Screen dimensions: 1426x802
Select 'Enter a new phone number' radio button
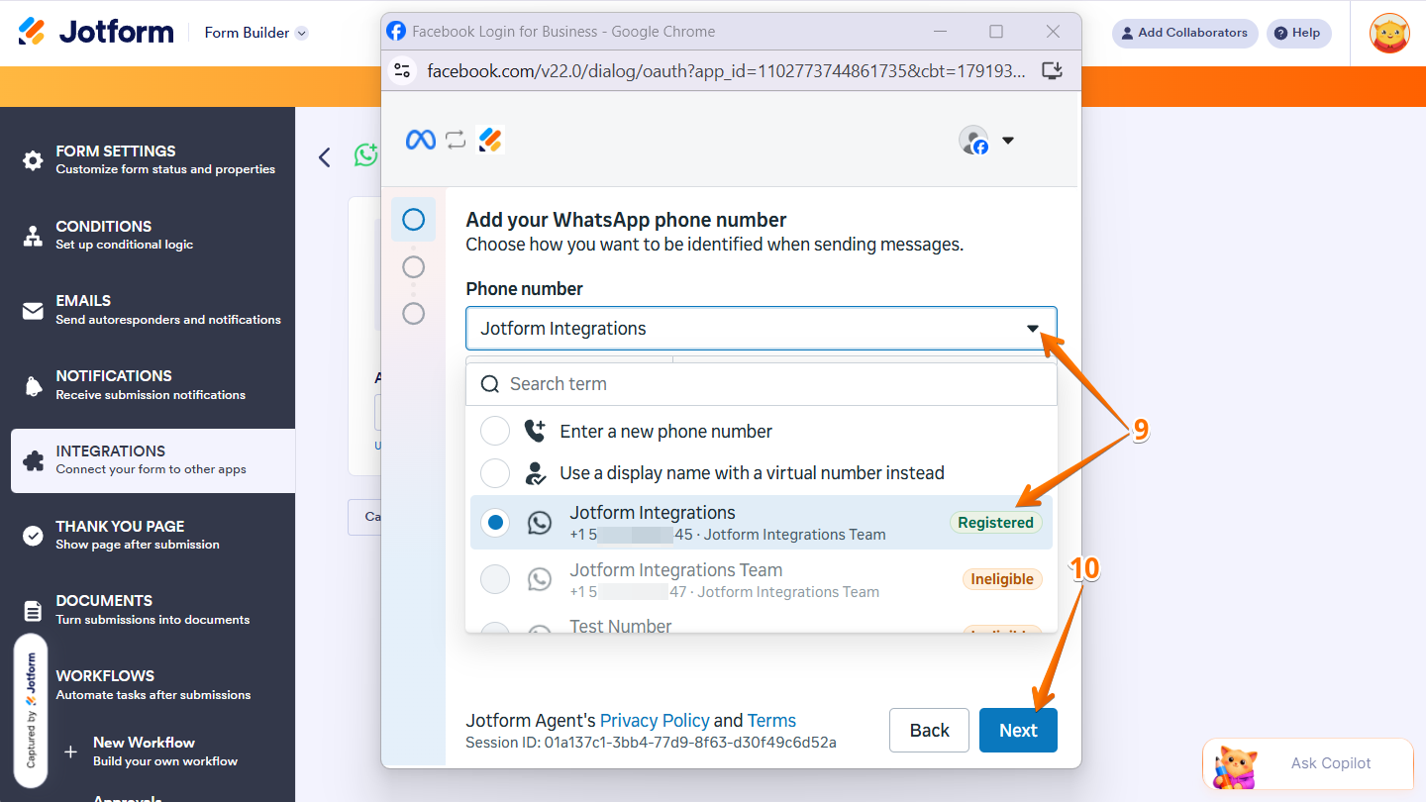click(495, 432)
